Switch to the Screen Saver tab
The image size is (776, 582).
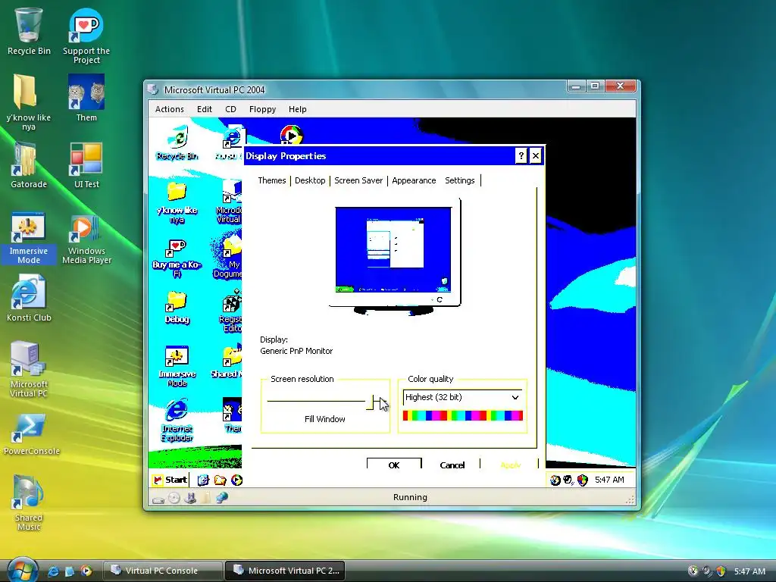pyautogui.click(x=358, y=180)
